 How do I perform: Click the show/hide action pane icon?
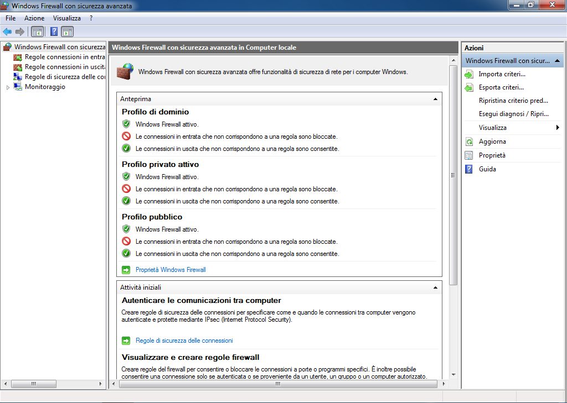pyautogui.click(x=68, y=32)
